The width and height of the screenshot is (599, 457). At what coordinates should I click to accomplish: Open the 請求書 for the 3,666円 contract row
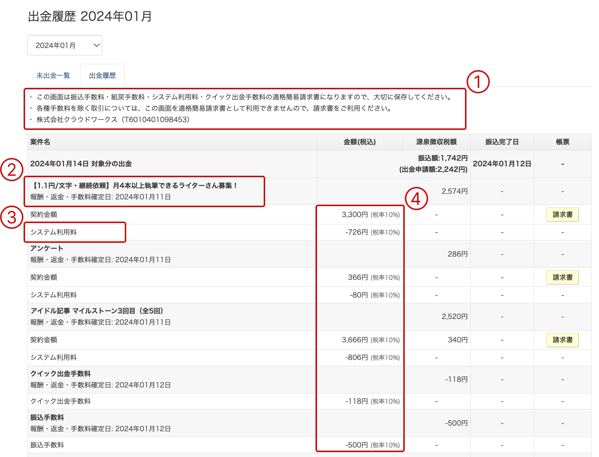(562, 340)
